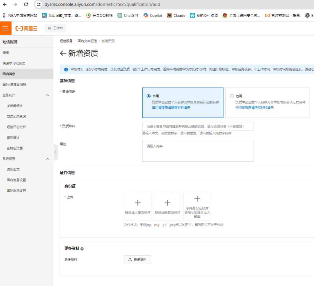Upload 手持身份证照片 via plus box
The image size is (314, 286).
(x=197, y=206)
